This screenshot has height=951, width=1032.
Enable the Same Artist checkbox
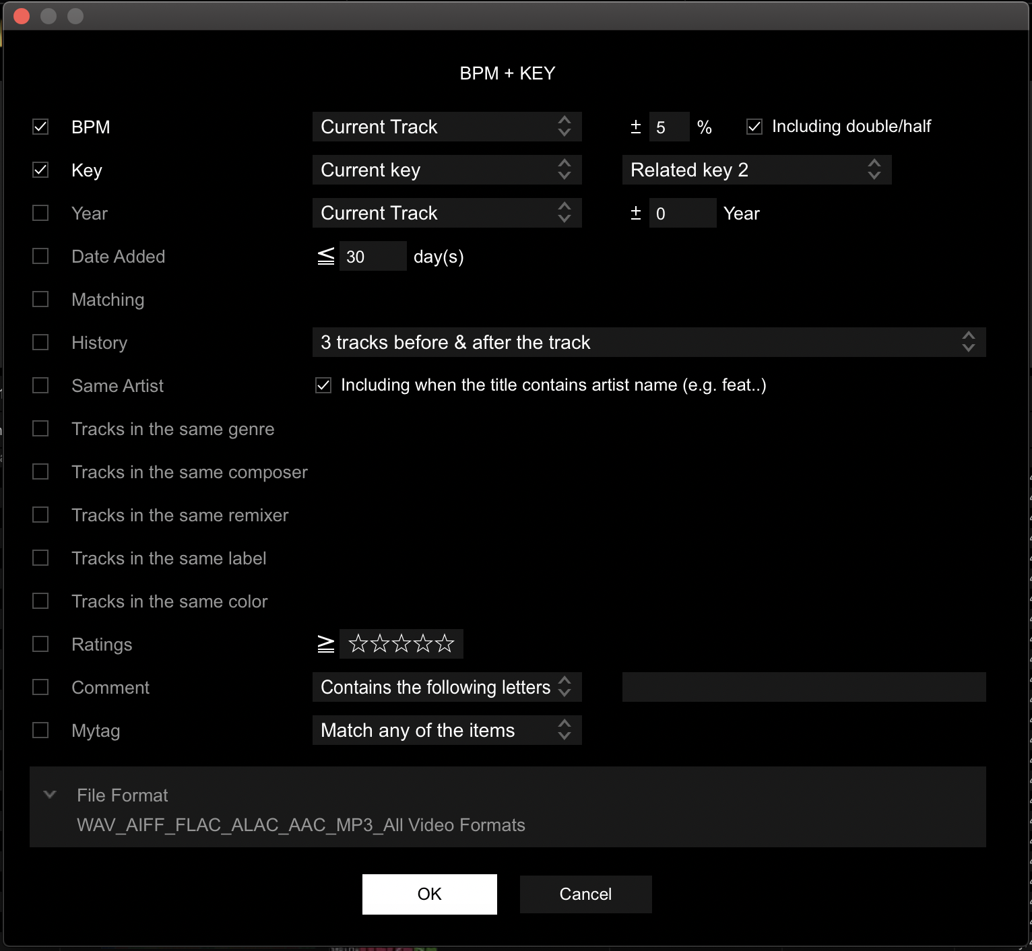tap(40, 385)
